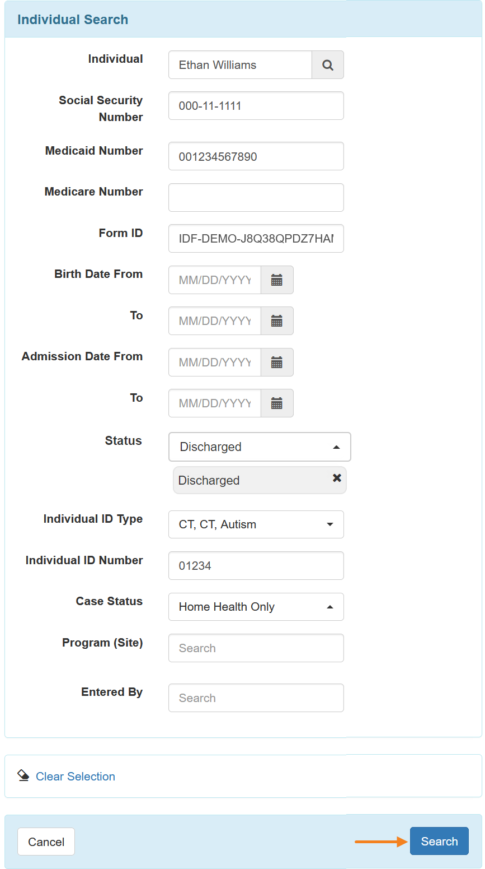This screenshot has height=869, width=485.
Task: Click the Form ID text box
Action: 256,239
